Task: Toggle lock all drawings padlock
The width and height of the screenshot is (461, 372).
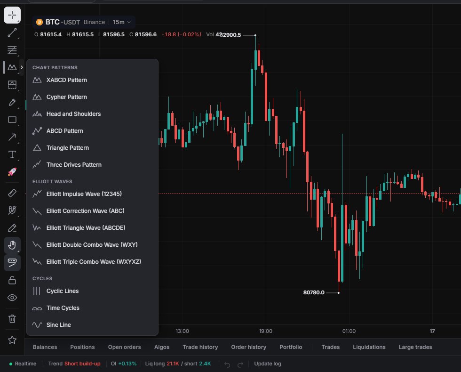Action: pyautogui.click(x=12, y=280)
